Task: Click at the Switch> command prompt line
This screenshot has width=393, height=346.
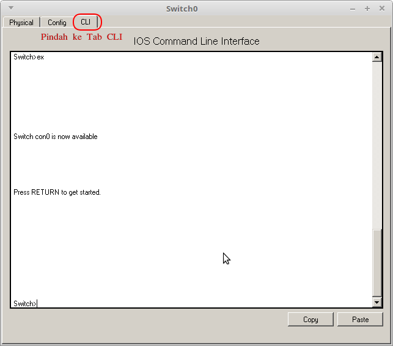Action: click(x=25, y=304)
